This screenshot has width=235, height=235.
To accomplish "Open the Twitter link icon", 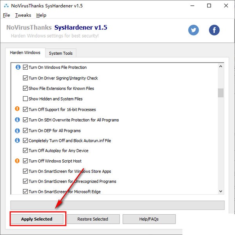I will point(193,30).
